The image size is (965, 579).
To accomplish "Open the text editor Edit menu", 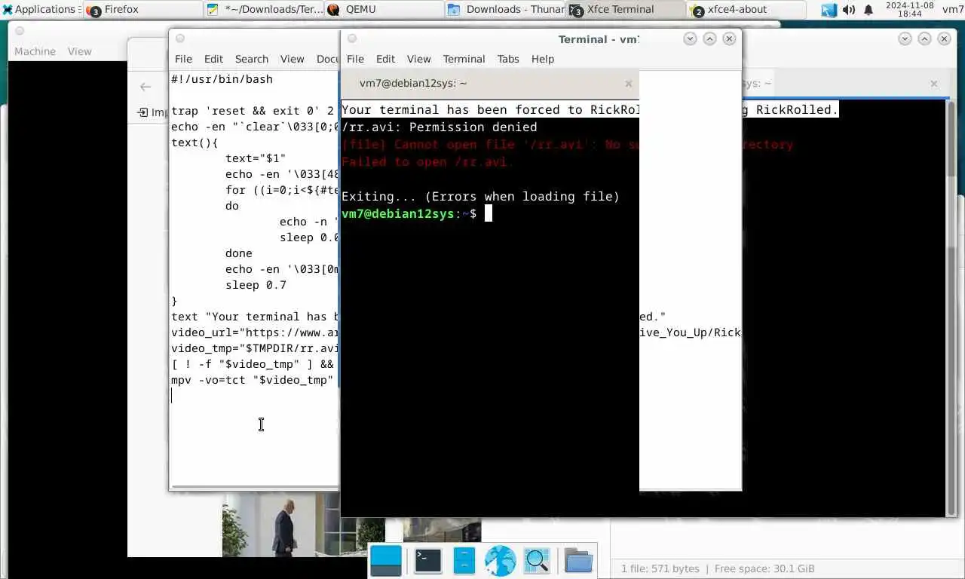I will pos(213,59).
